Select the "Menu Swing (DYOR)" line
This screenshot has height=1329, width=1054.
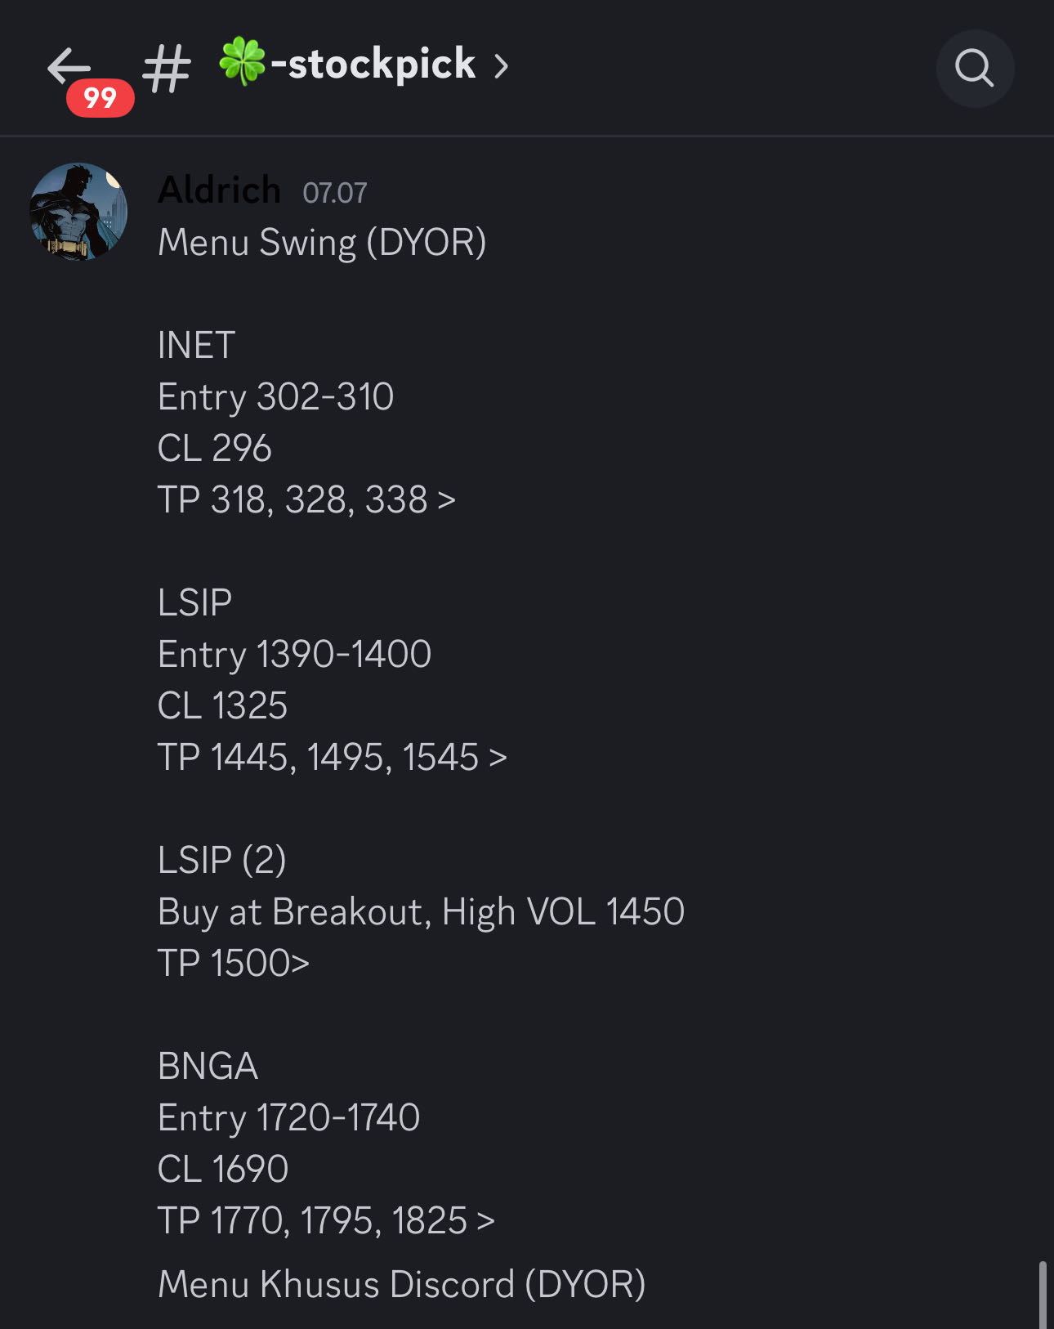[x=322, y=243]
